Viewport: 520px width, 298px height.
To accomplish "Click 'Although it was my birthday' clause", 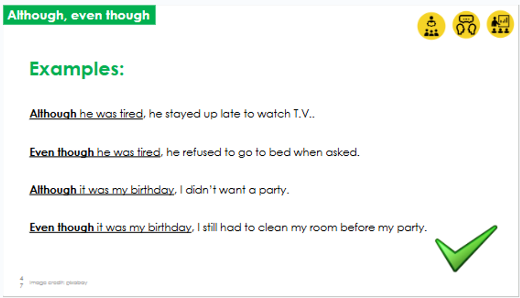I will click(102, 190).
